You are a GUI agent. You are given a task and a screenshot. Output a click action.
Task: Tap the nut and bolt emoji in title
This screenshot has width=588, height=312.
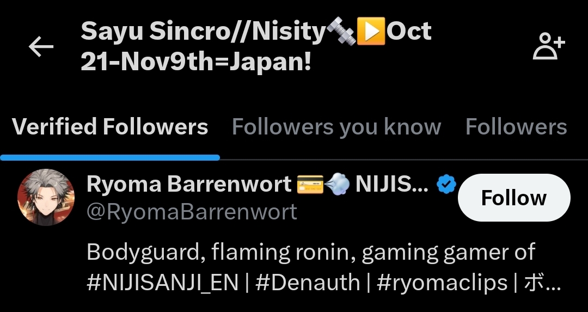(x=340, y=32)
